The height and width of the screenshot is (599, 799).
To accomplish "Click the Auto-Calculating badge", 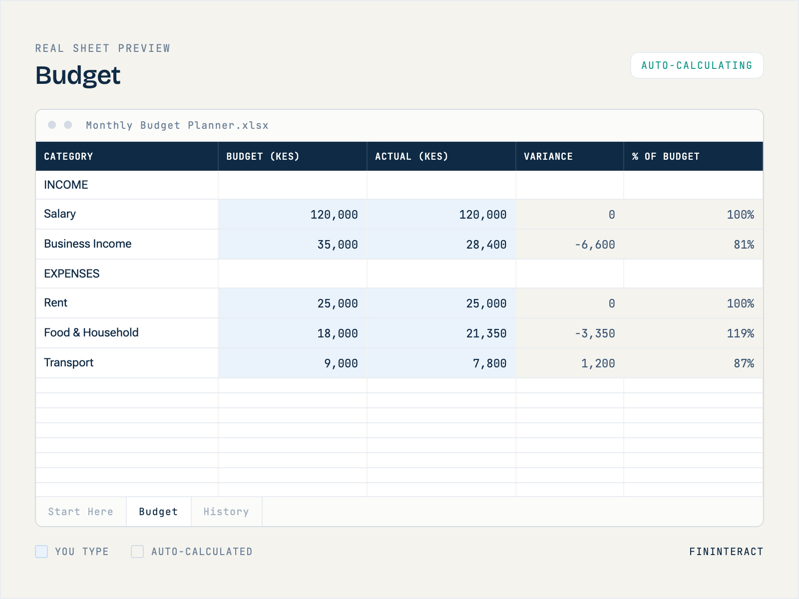I will point(697,65).
